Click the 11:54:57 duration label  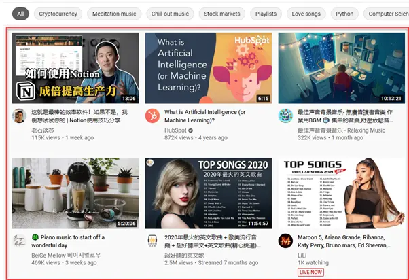(x=258, y=224)
